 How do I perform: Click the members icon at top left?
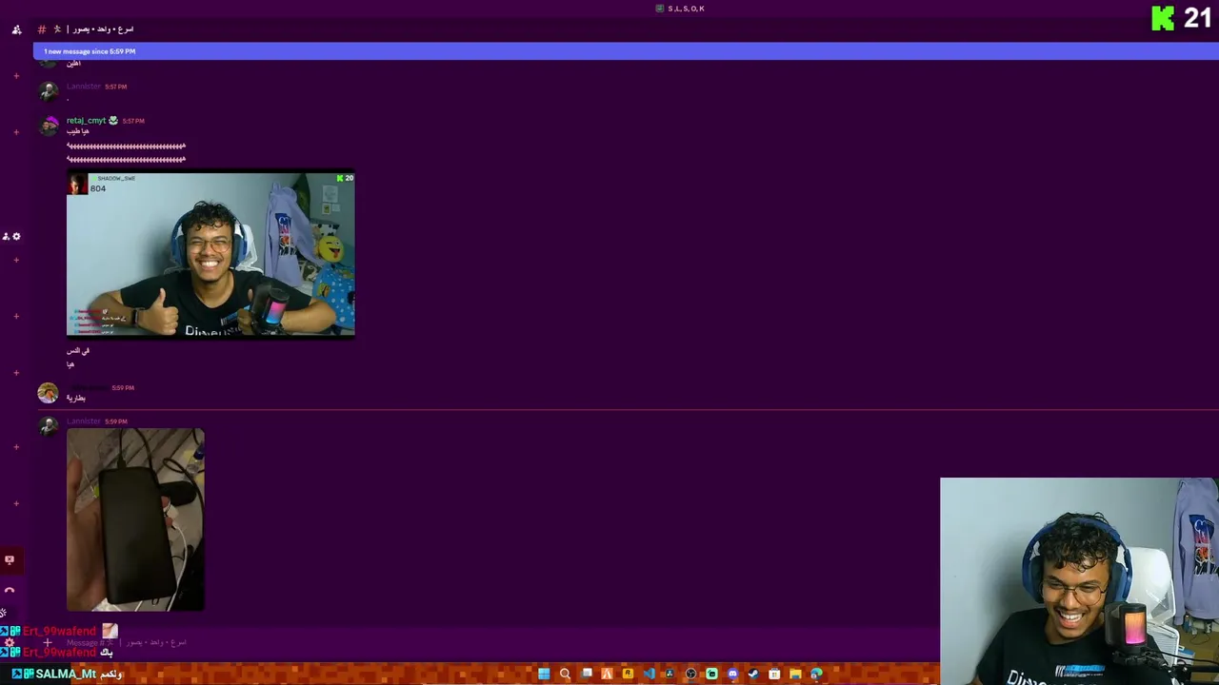click(16, 29)
